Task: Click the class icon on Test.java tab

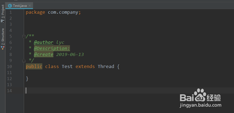Action: coord(10,5)
